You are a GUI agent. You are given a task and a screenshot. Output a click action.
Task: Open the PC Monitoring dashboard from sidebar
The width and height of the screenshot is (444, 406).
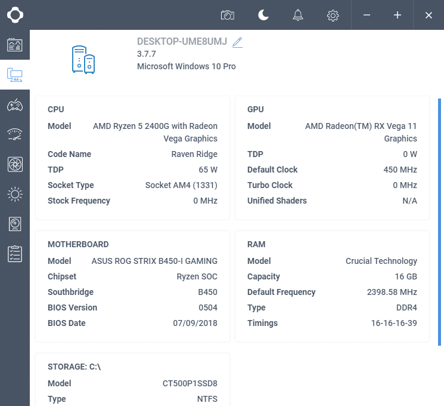(15, 45)
